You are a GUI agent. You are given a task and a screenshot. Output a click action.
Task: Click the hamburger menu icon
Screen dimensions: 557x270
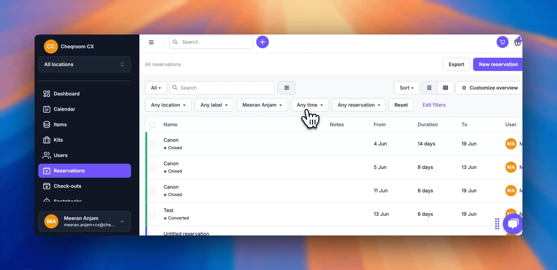pyautogui.click(x=151, y=42)
